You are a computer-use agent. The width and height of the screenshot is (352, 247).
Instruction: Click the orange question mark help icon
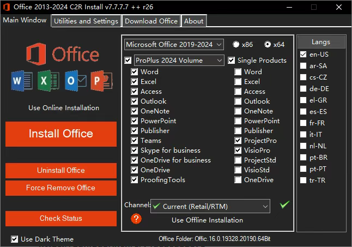click(136, 219)
